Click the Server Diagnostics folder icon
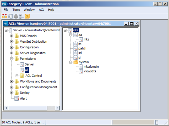This screenshot has height=126, width=169. [x=17, y=53]
